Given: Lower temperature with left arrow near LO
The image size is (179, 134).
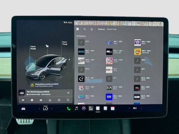Looking at the screenshot, I should click(x=40, y=109).
